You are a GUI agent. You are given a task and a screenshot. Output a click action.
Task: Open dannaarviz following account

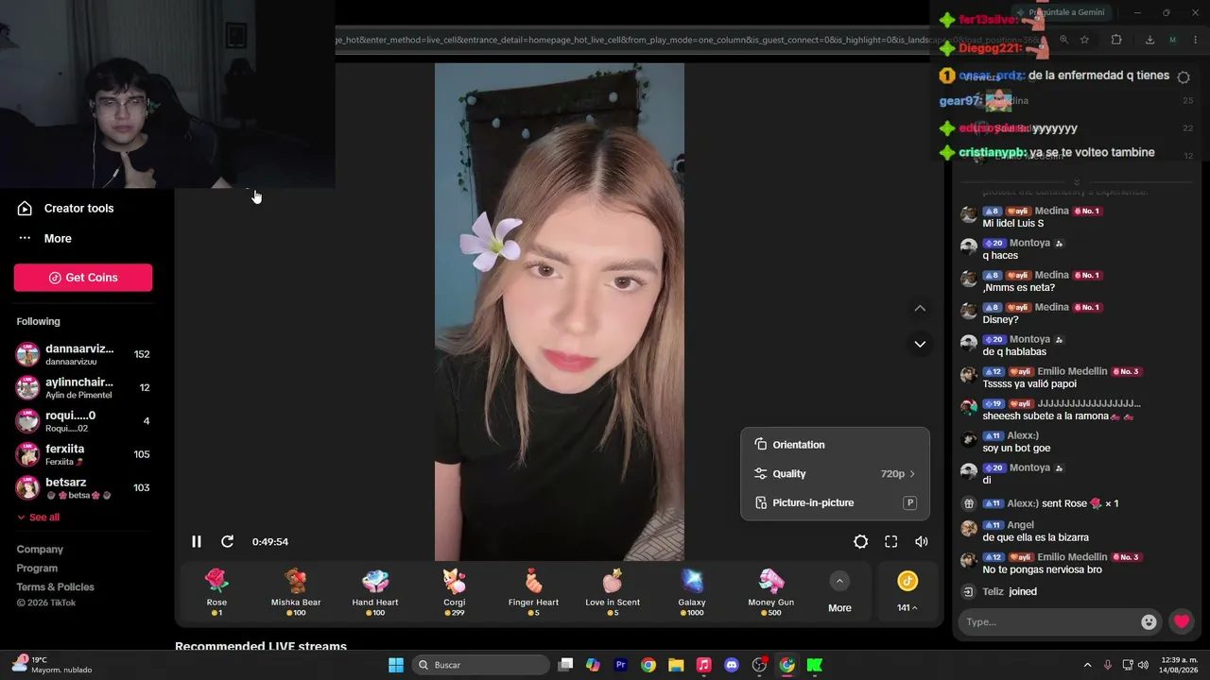point(83,354)
